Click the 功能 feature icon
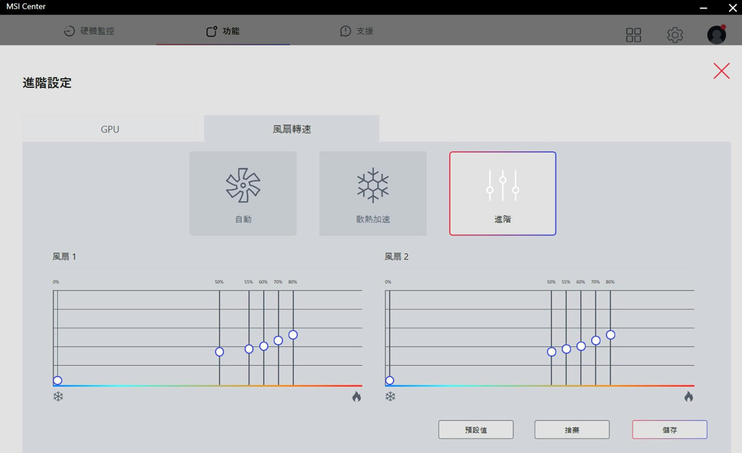 (211, 31)
